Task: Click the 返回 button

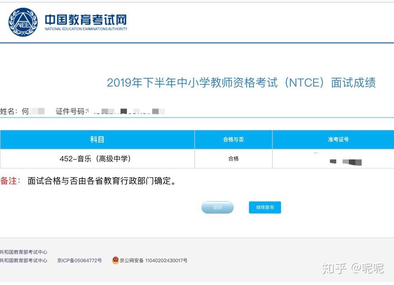Action: pyautogui.click(x=217, y=207)
